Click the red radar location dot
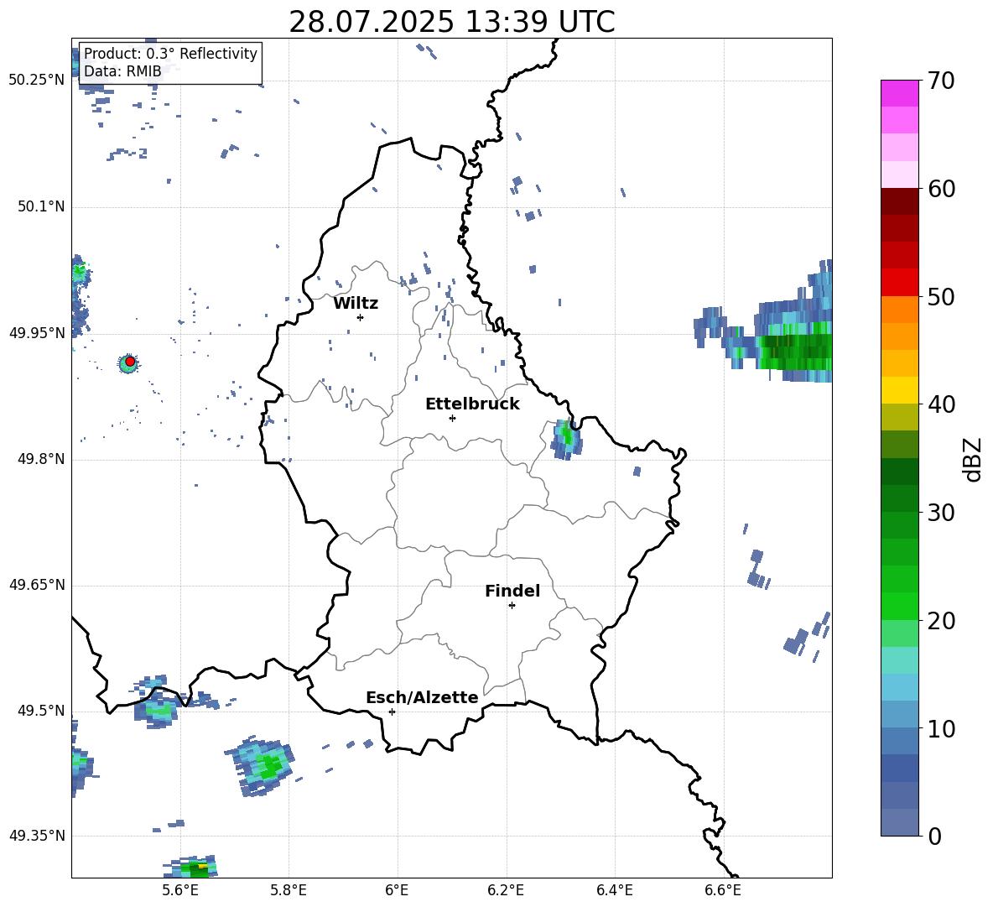The image size is (993, 907). (130, 362)
